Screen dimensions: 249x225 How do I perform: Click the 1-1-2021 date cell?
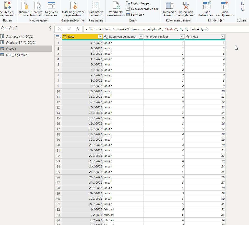82,43
